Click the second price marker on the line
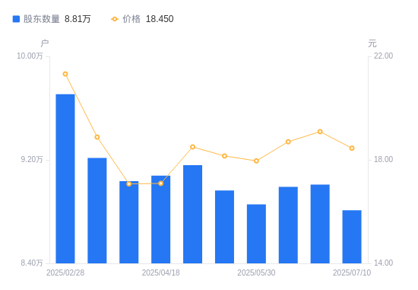Image resolution: width=418 pixels, height=290 pixels. (97, 137)
